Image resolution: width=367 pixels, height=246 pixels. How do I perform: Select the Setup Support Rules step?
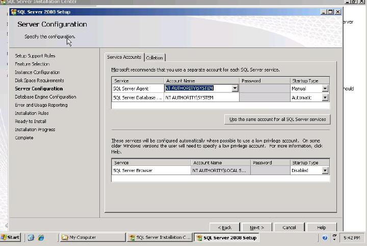click(x=35, y=56)
